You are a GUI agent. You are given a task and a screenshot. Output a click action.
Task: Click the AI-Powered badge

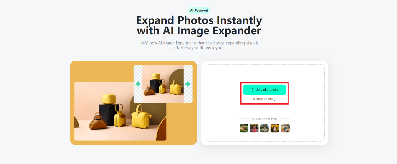pyautogui.click(x=199, y=11)
